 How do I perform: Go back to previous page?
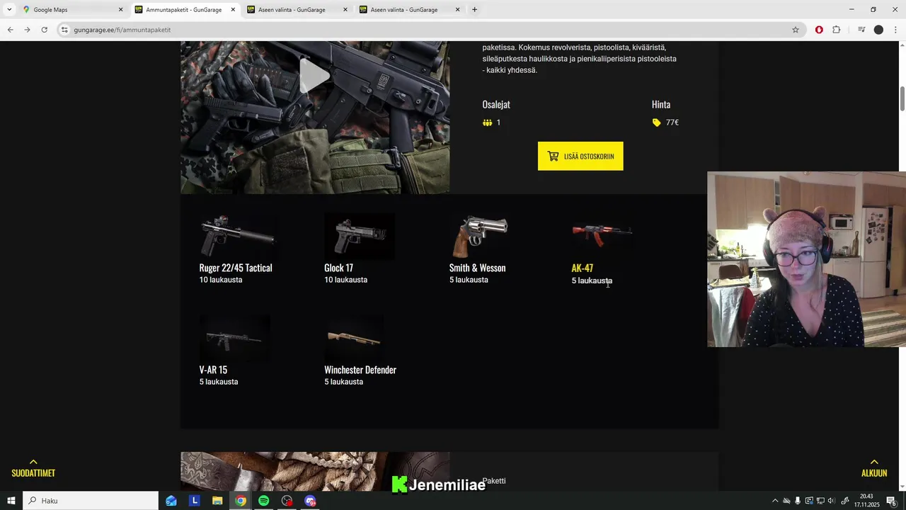pos(10,30)
